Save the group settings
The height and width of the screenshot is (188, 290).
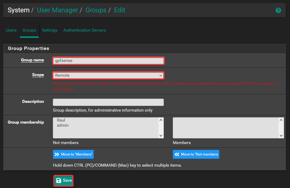(x=64, y=180)
